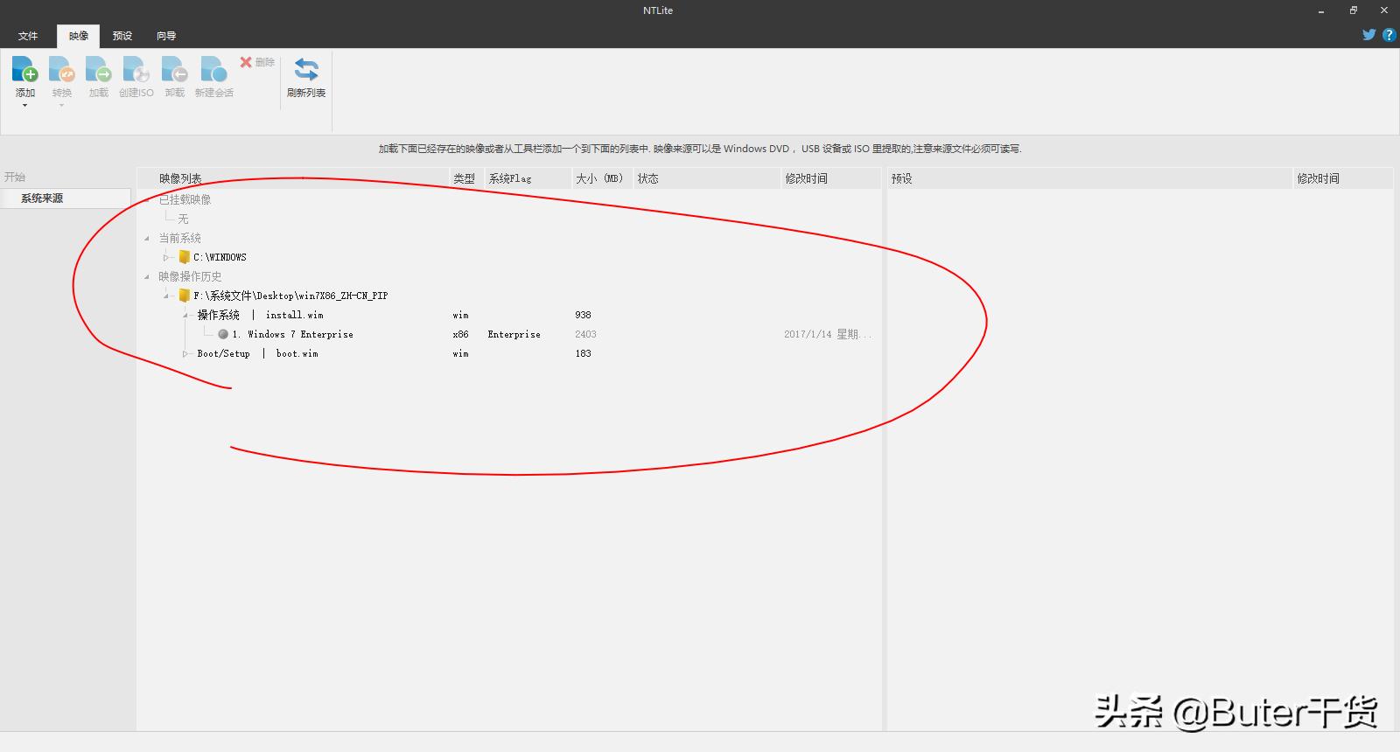Click the wim type cell of install.wim

coord(460,315)
